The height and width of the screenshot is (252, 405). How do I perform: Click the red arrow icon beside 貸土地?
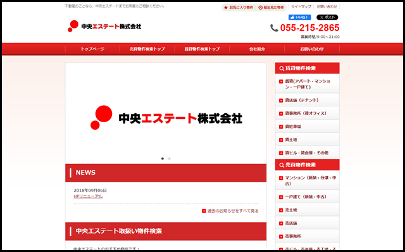[281, 140]
